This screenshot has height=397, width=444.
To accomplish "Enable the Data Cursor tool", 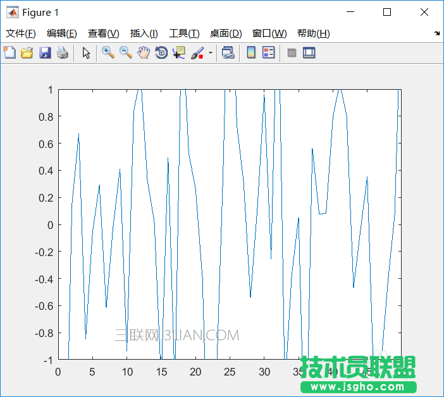I will click(x=179, y=52).
